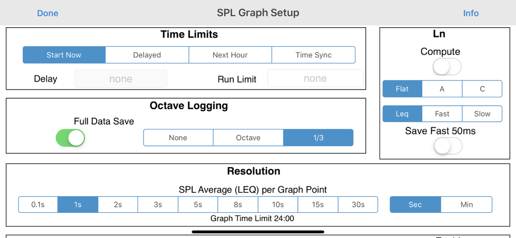516x238 pixels.
Task: Set resolution to 30s
Action: click(358, 204)
